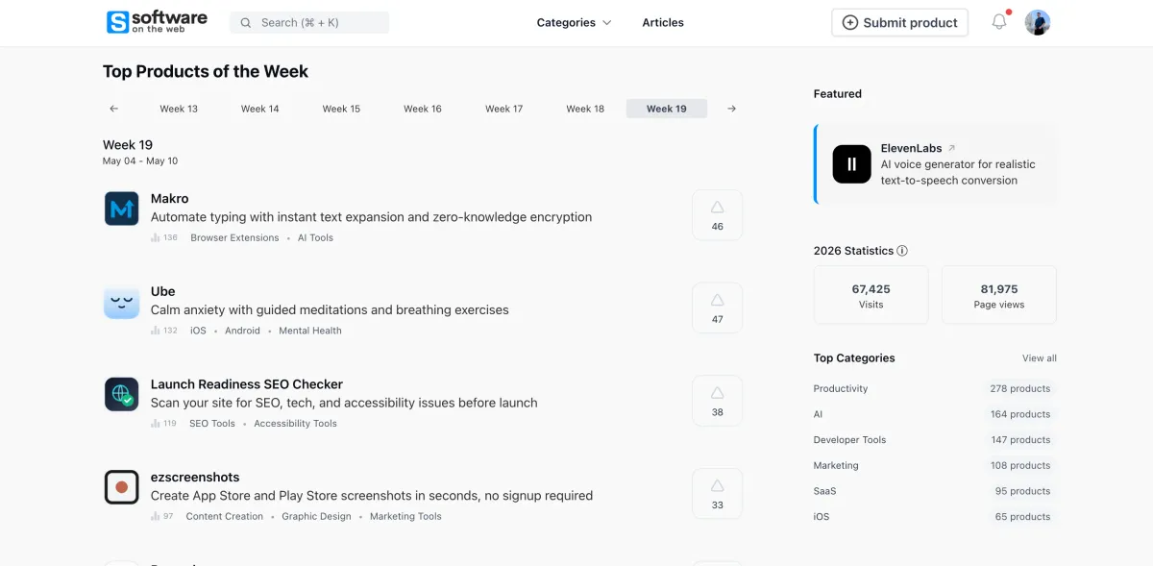
Task: Select the Week 16 tab
Action: tap(423, 109)
